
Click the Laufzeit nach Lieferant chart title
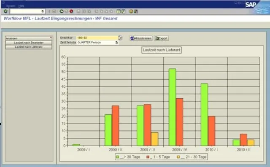[162, 50]
